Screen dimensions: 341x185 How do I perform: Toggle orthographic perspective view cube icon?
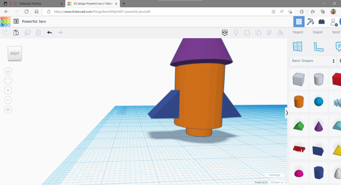(x=8, y=109)
